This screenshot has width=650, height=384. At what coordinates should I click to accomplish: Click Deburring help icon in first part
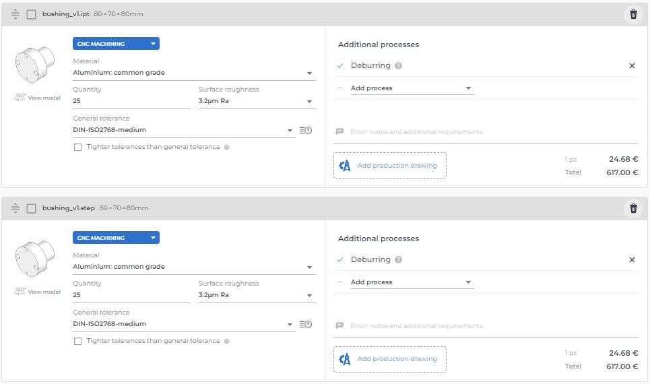click(x=399, y=66)
